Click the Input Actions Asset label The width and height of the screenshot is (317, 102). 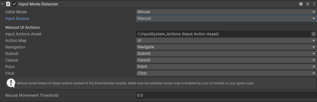(x=23, y=34)
